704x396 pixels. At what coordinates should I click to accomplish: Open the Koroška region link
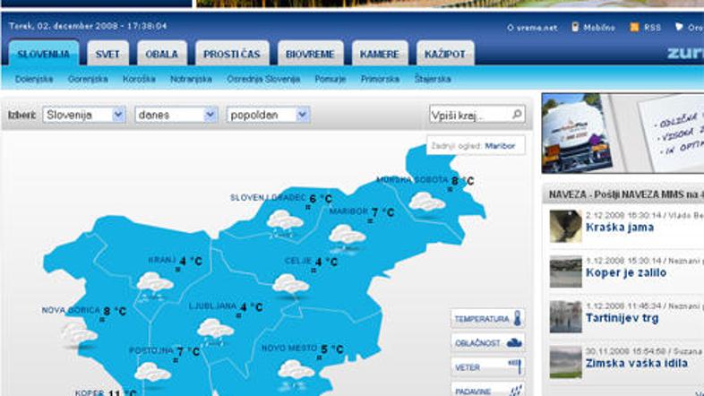(139, 79)
